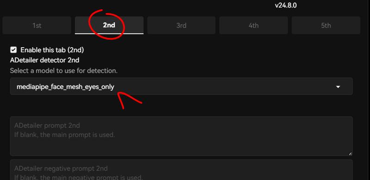Select the 2nd ADetailer tab
370x180 pixels.
pos(109,25)
